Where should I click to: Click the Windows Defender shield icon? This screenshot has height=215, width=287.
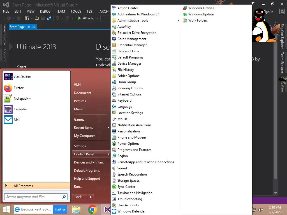[x=114, y=211]
